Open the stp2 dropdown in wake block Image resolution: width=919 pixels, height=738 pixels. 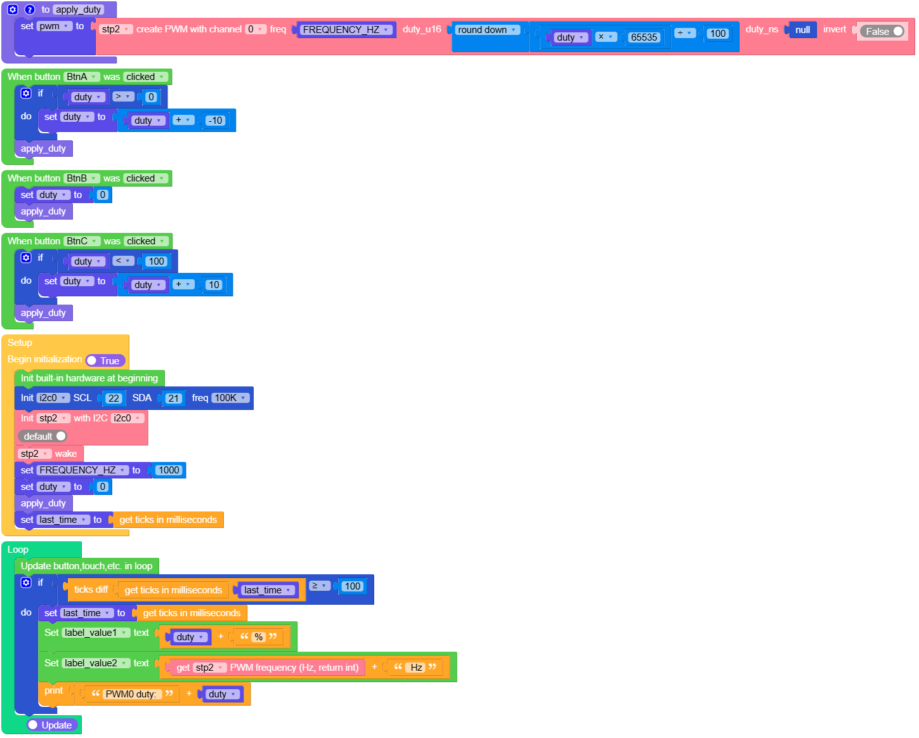(x=35, y=454)
